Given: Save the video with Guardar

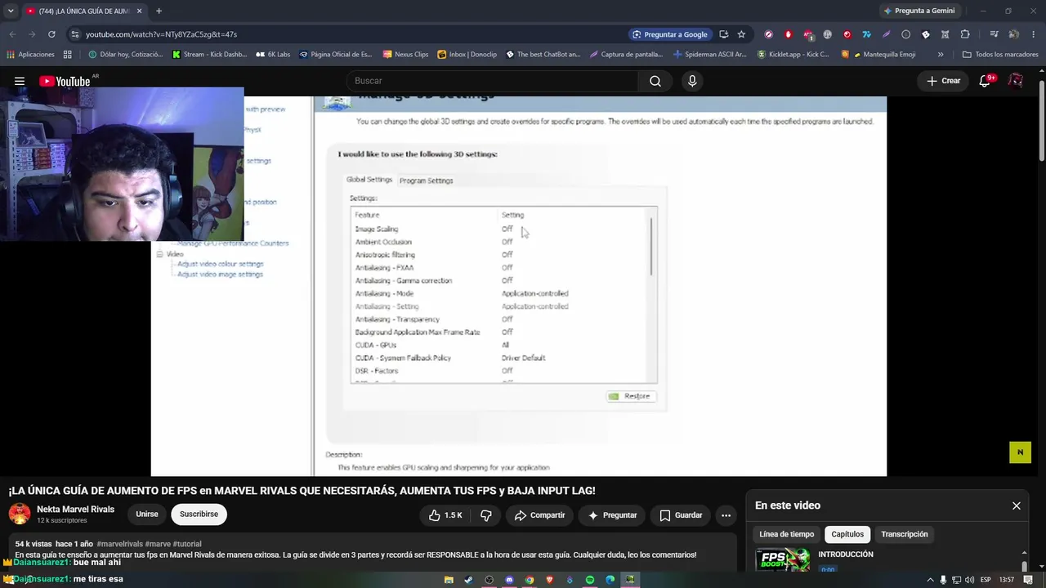Looking at the screenshot, I should (681, 515).
